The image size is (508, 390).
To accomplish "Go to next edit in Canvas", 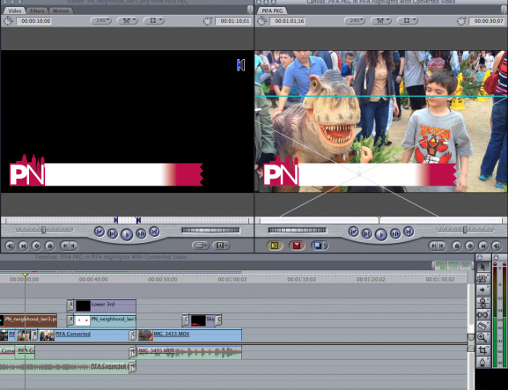I will tap(409, 232).
